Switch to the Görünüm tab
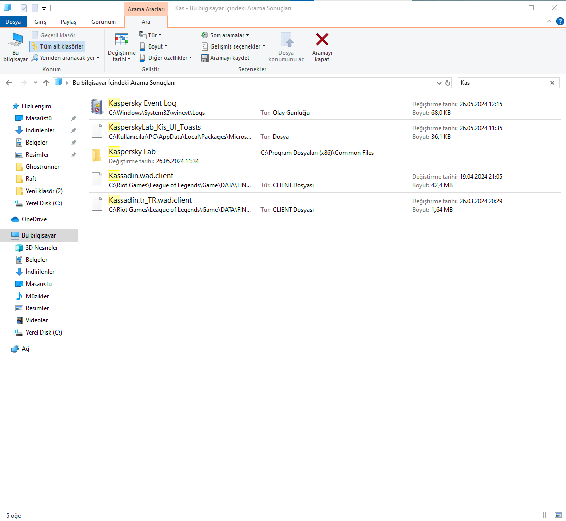Viewport: 566px width, 521px height. (104, 22)
